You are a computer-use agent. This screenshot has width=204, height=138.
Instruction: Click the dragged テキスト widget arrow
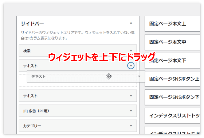click(139, 76)
